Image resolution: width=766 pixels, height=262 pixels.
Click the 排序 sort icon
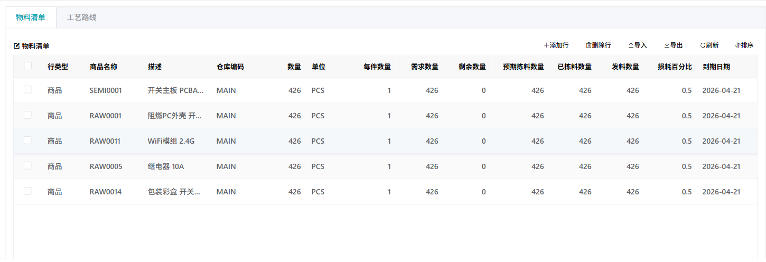[x=737, y=45]
